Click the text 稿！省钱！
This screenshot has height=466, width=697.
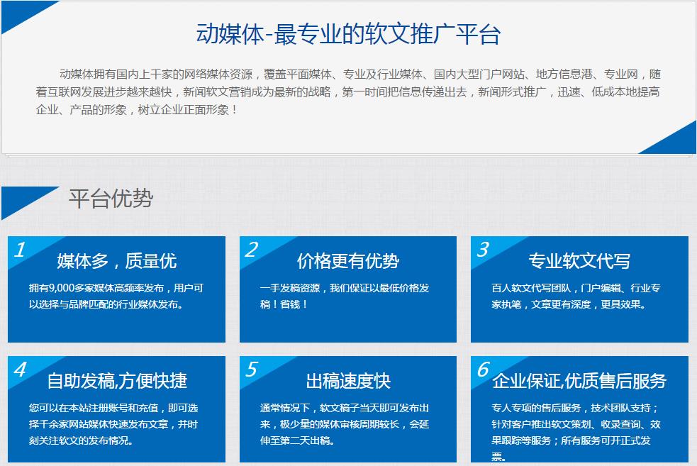click(x=284, y=304)
